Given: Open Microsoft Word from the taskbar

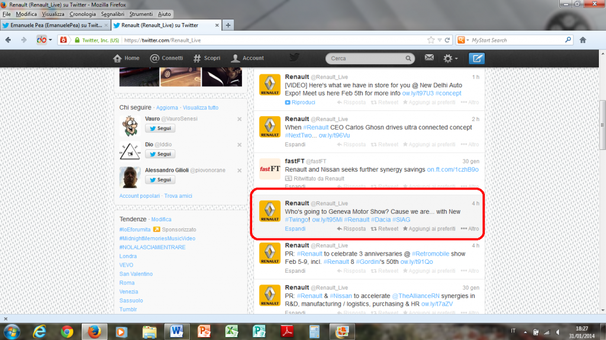Looking at the screenshot, I should [x=176, y=332].
